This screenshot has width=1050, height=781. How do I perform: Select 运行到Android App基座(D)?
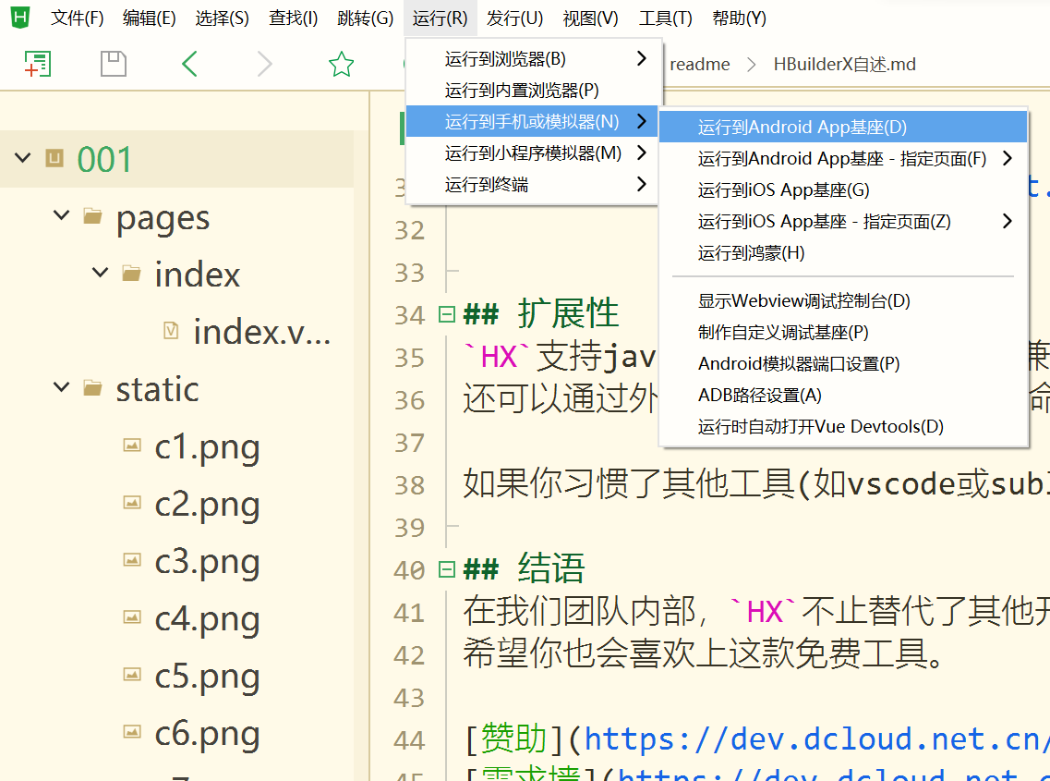[x=843, y=127]
